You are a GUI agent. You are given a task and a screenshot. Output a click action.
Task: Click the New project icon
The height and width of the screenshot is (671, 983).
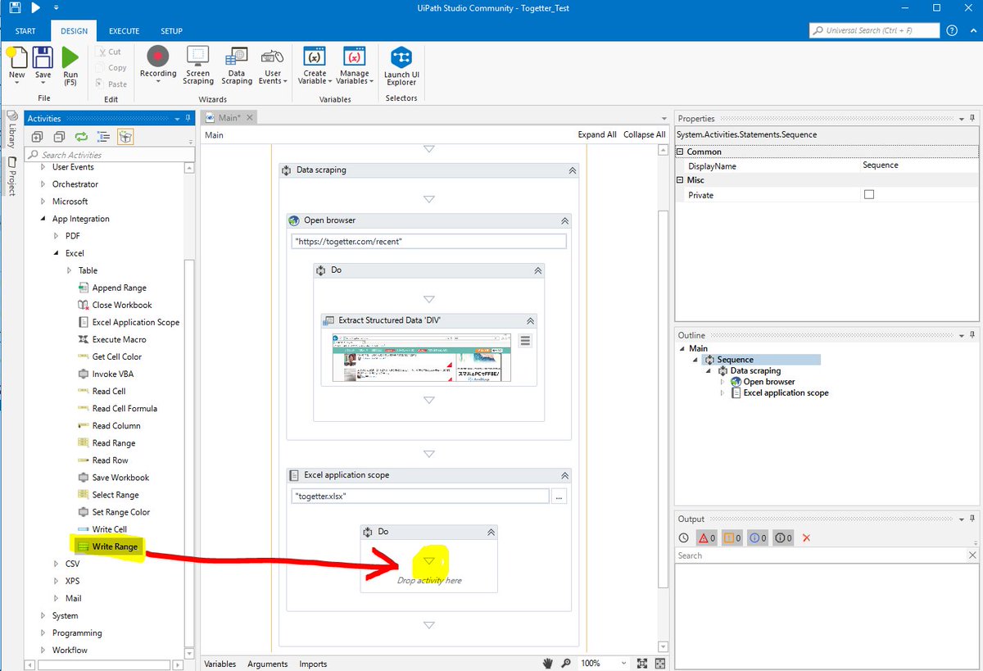click(16, 59)
